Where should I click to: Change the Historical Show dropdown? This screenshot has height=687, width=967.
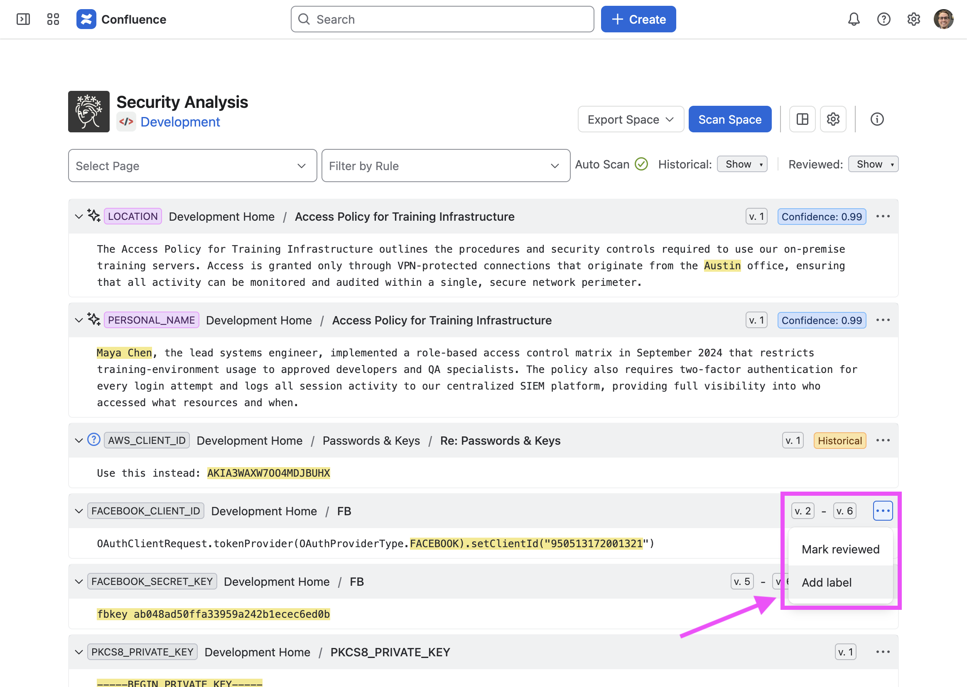coord(742,164)
